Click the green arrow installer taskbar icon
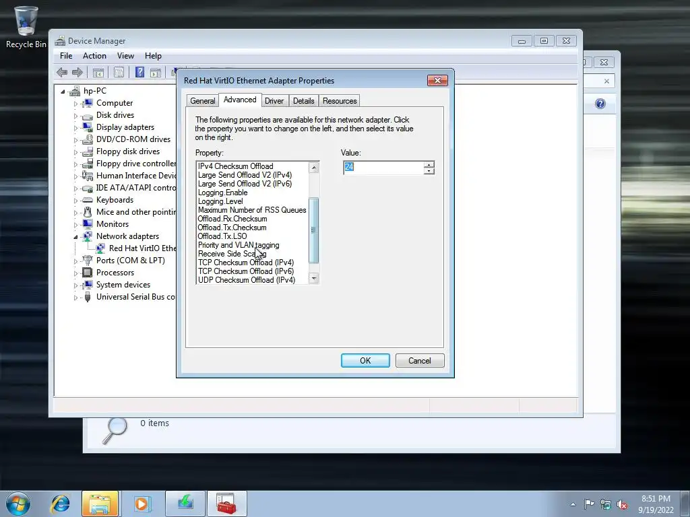This screenshot has width=690, height=517. [x=185, y=504]
